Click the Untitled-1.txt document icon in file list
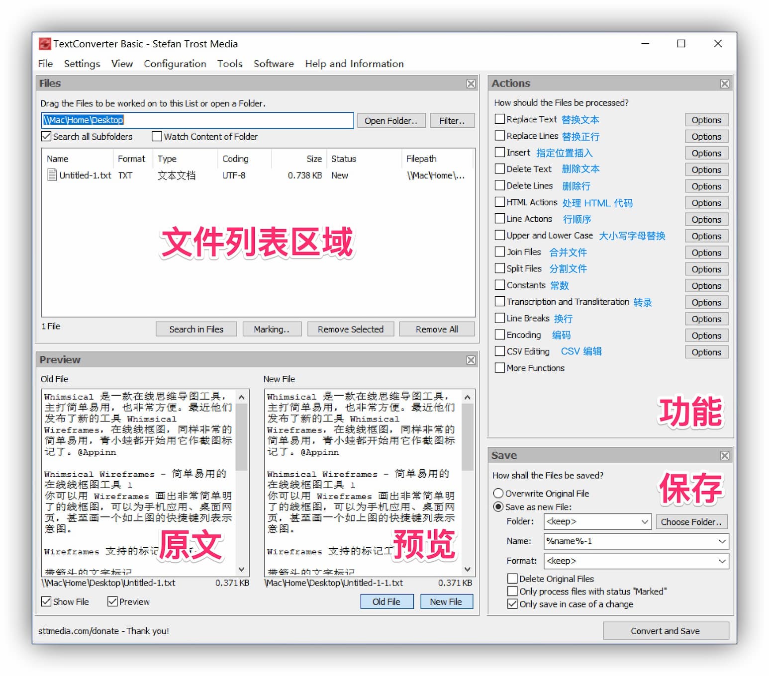 (x=52, y=175)
